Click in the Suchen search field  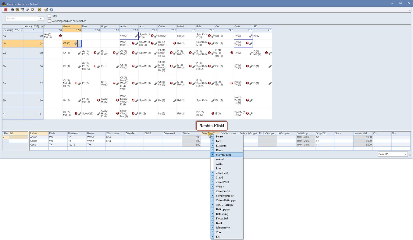[x=22, y=19]
